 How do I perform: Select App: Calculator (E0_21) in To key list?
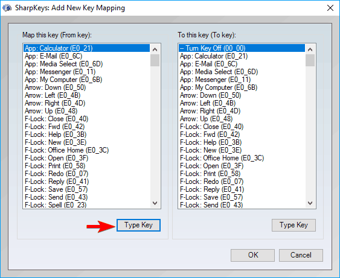[x=242, y=56]
